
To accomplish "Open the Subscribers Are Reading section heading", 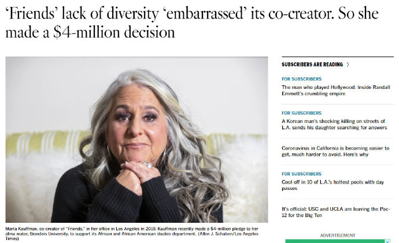I will tap(312, 65).
